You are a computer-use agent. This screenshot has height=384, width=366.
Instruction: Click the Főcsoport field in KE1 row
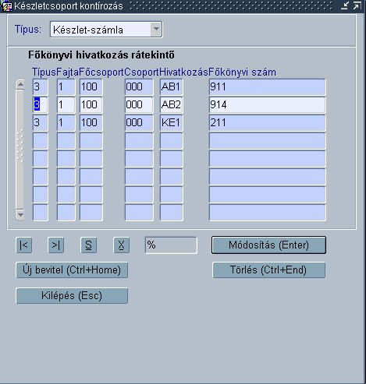[91, 122]
